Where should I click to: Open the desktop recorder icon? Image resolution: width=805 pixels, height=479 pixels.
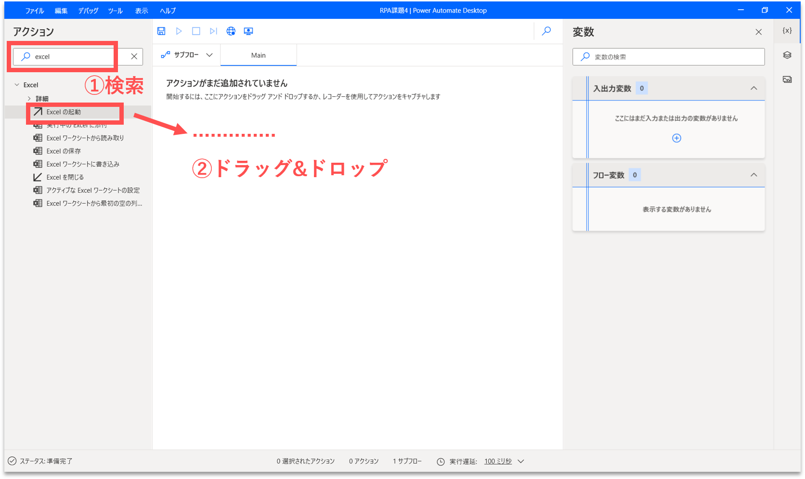point(248,31)
